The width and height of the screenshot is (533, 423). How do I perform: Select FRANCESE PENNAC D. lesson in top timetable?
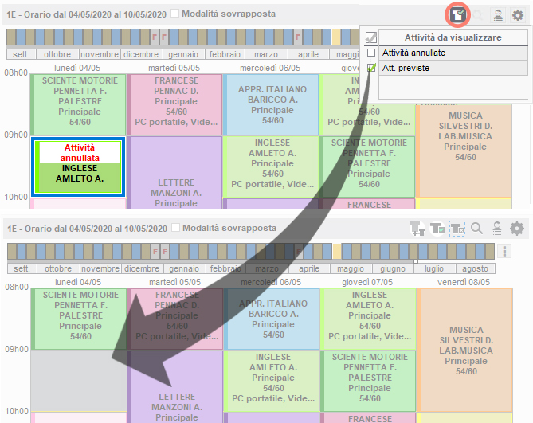[175, 104]
